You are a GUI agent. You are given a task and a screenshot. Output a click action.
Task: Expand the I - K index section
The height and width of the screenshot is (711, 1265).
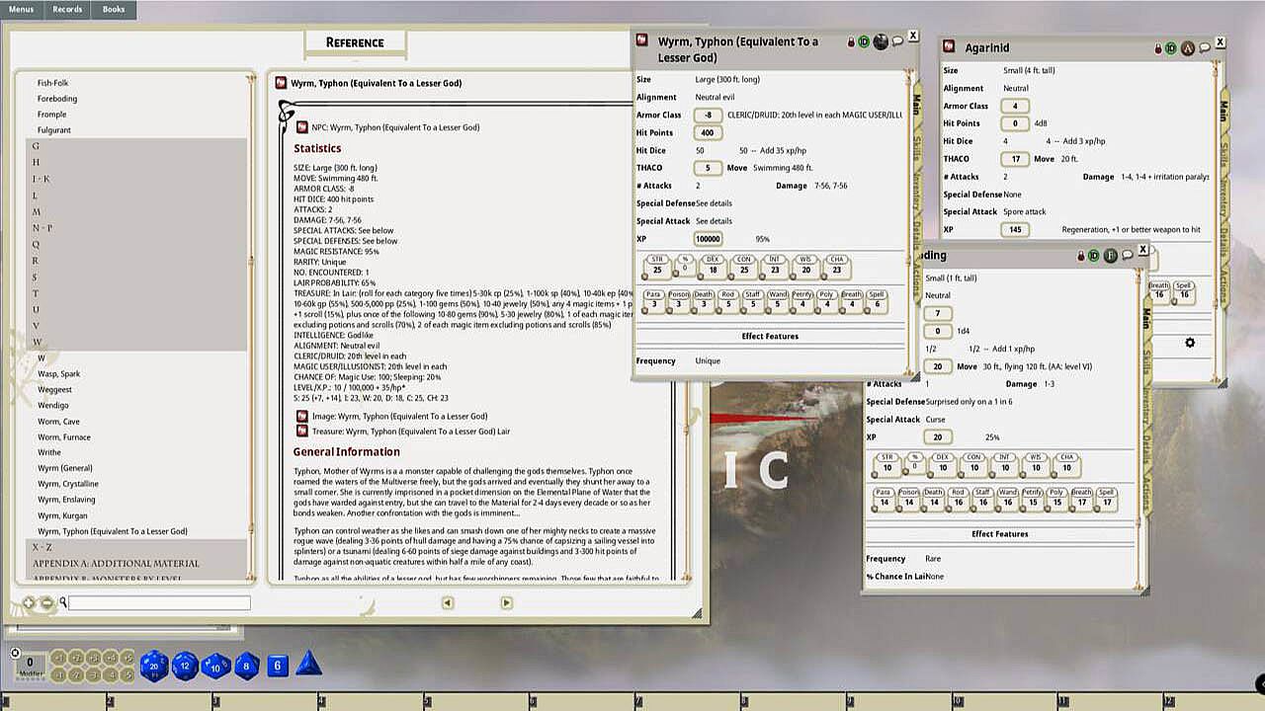[x=41, y=179]
